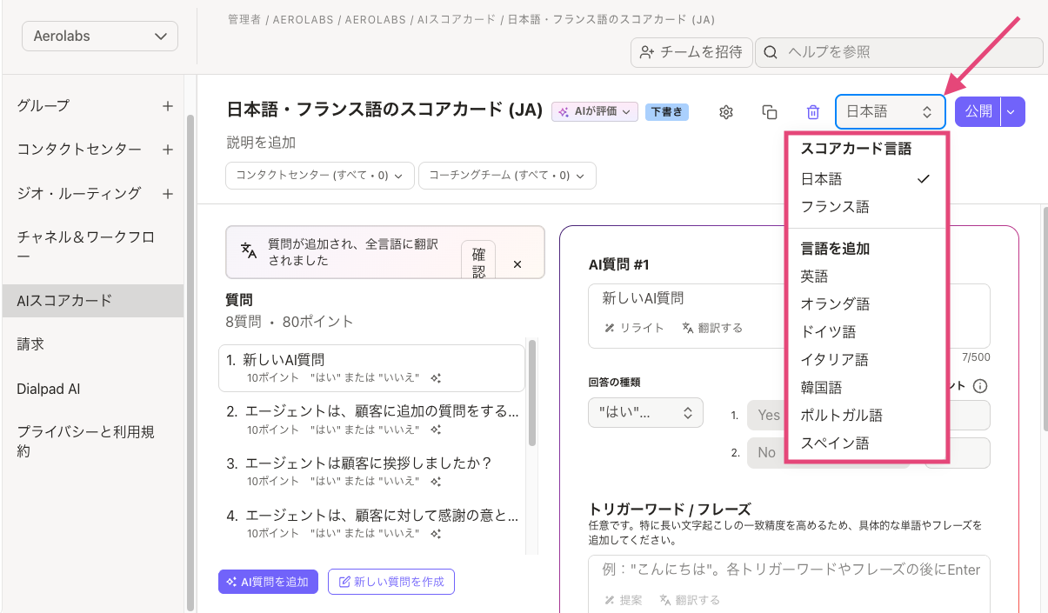Open コーチングチーム (すべて・0) filter dropdown
1048x613 pixels.
pyautogui.click(x=507, y=175)
